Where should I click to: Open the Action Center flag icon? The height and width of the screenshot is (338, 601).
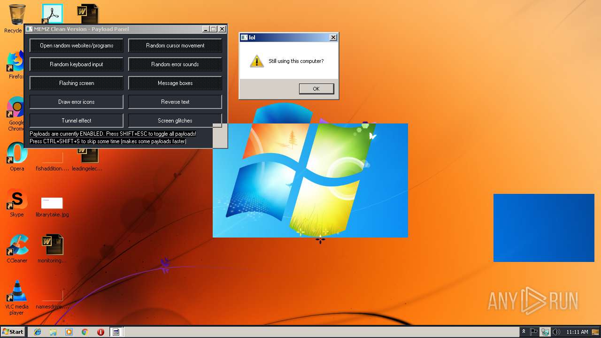tap(534, 332)
